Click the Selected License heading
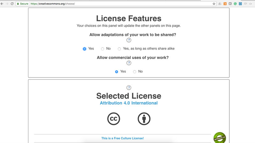255x143 pixels. 129,96
